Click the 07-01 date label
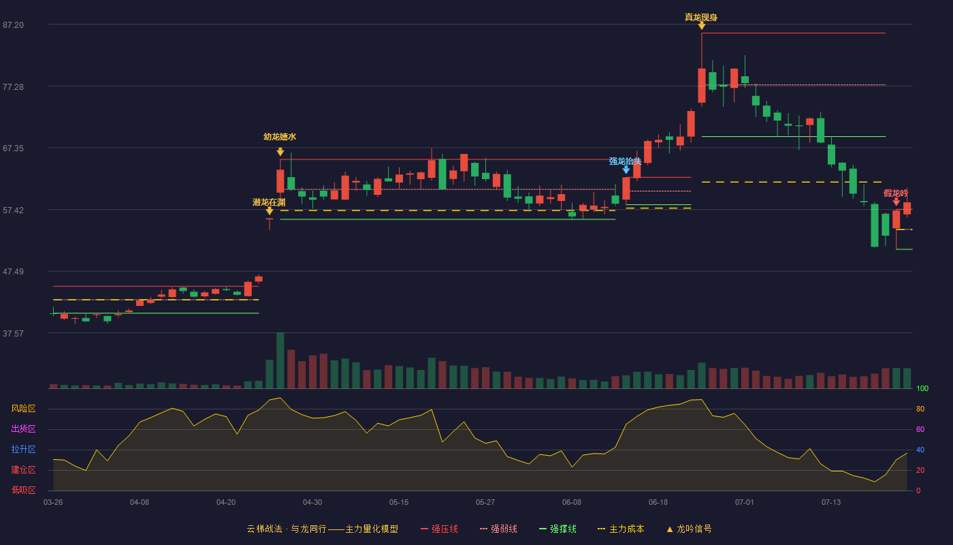 point(745,502)
